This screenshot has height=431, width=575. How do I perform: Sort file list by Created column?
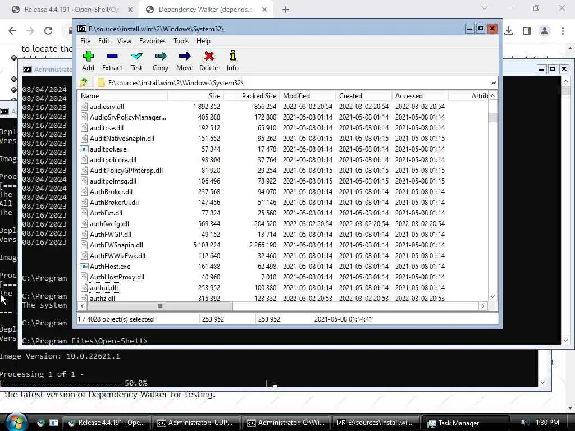click(x=363, y=95)
